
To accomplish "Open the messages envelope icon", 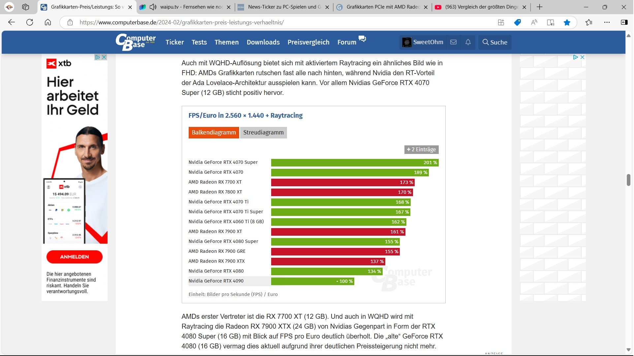I will [454, 42].
